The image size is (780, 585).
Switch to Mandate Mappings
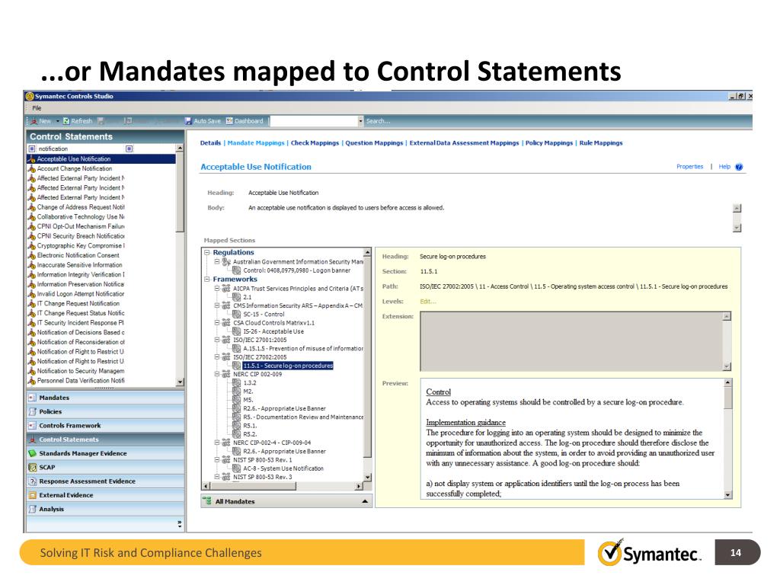[256, 142]
